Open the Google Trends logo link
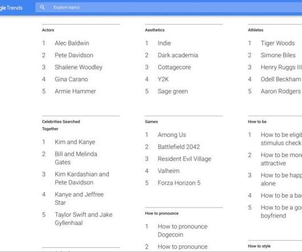Image resolution: width=302 pixels, height=252 pixels. [x=11, y=8]
